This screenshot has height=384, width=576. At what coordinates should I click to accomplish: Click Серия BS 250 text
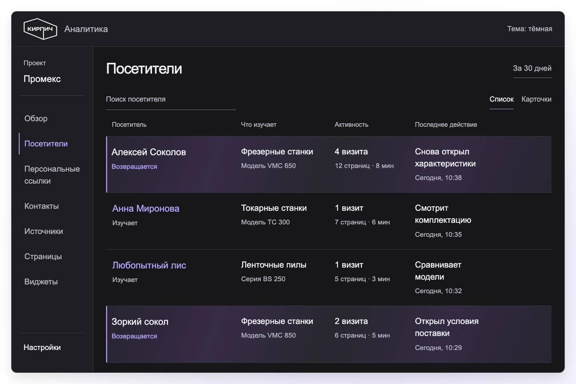(263, 279)
